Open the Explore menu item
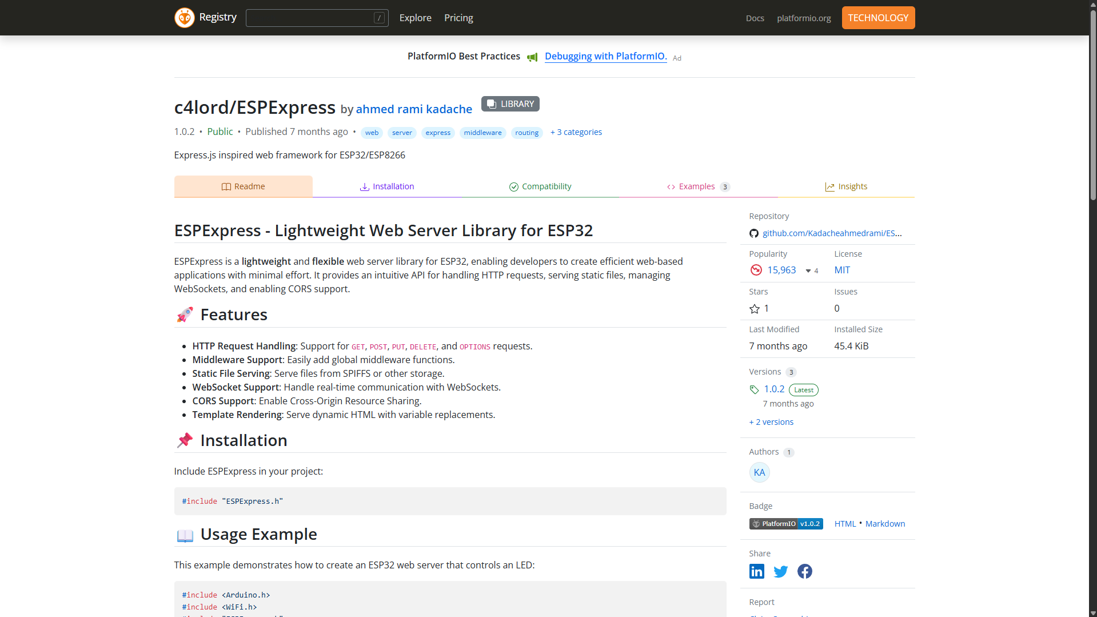 point(415,18)
